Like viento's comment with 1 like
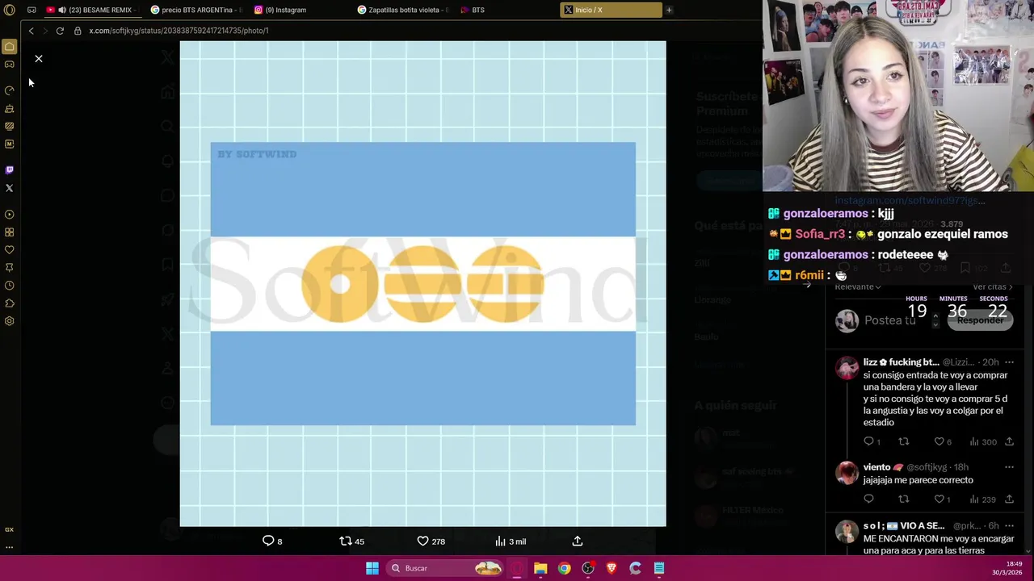This screenshot has width=1034, height=581. click(x=942, y=499)
